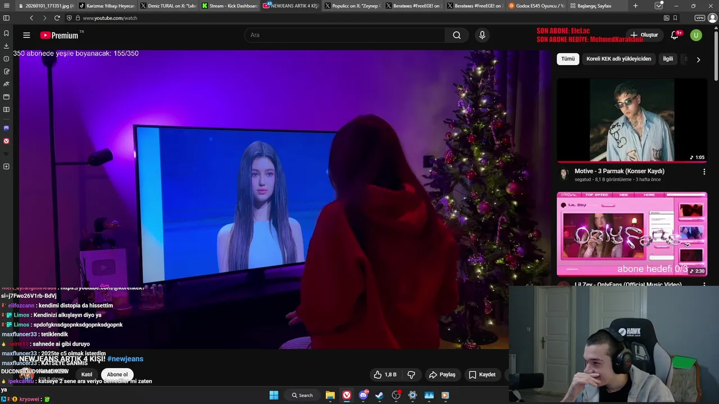The width and height of the screenshot is (719, 404).
Task: Open the Motive - 3 Parmak thumbnail
Action: pos(632,120)
